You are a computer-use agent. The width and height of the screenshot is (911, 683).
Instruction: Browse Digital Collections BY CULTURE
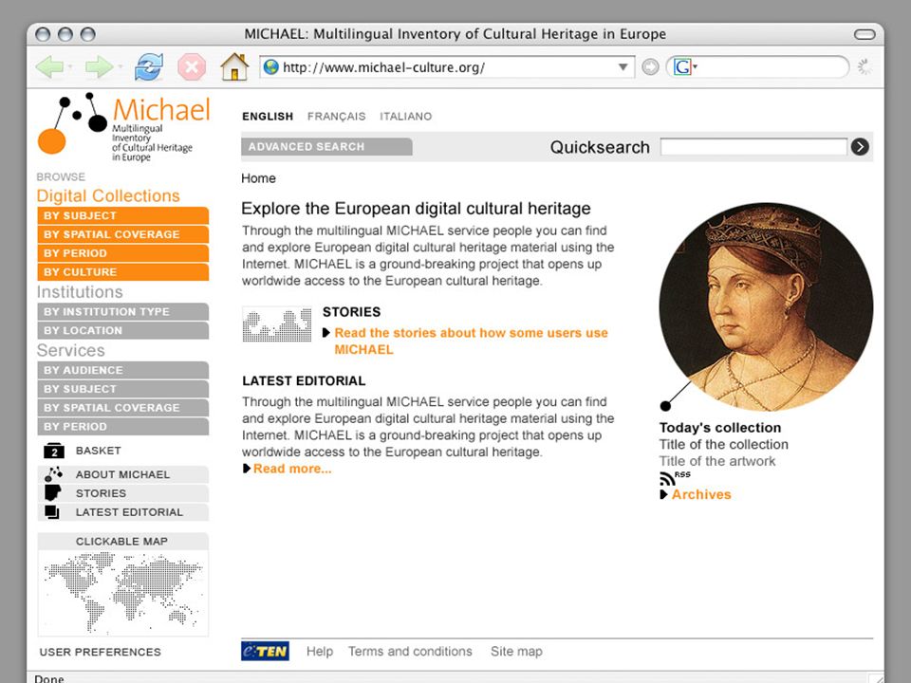click(x=123, y=272)
